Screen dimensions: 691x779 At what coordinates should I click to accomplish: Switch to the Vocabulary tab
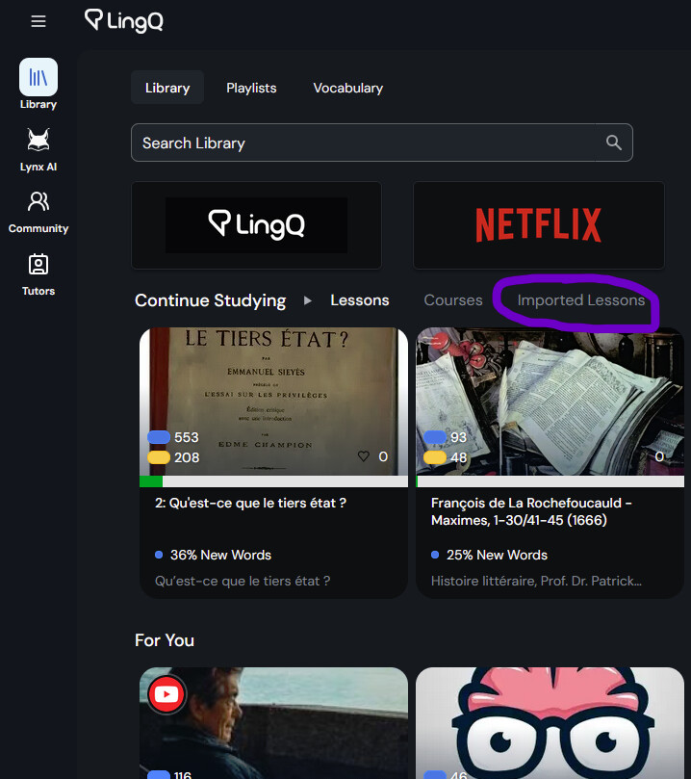coord(347,88)
